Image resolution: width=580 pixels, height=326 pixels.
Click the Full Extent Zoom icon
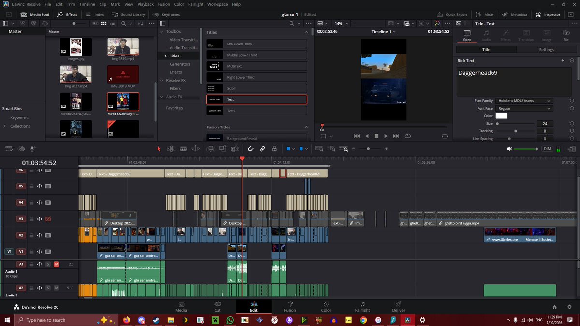click(319, 149)
